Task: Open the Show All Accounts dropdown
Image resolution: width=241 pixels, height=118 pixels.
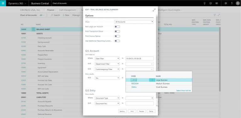Action: point(134,22)
